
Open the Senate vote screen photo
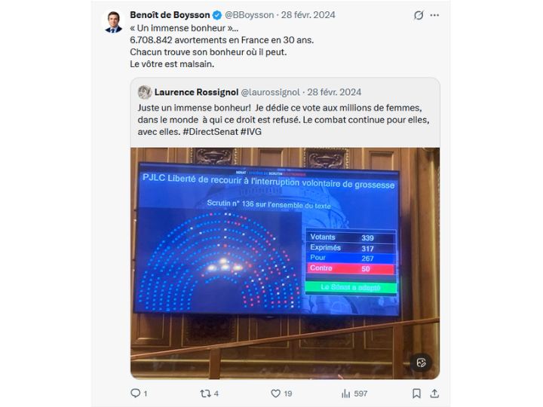[285, 263]
